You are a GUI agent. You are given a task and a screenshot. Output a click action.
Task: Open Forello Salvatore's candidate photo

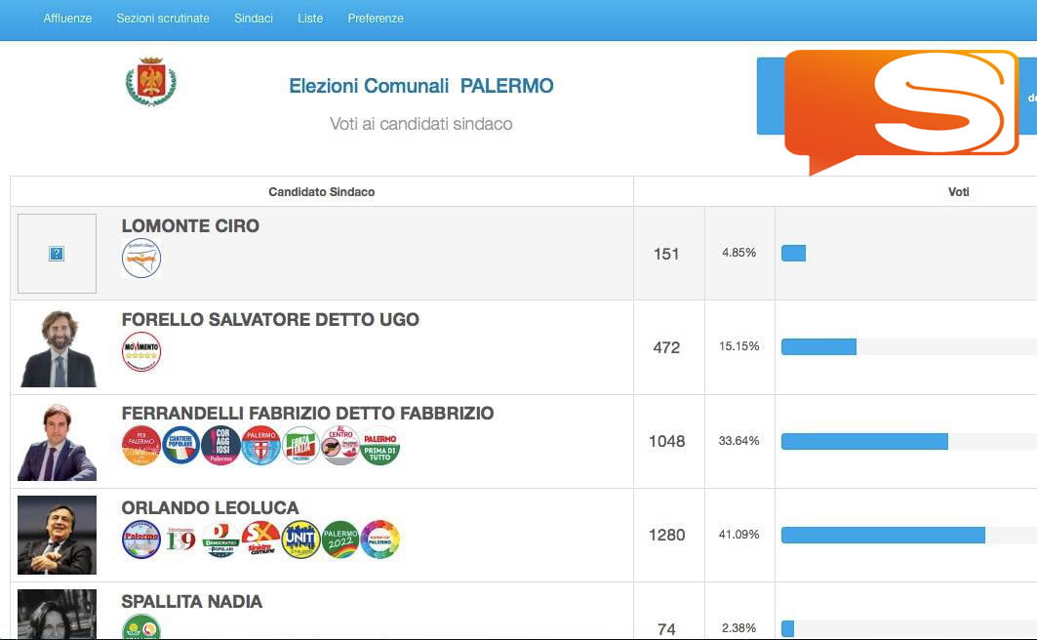coord(59,348)
